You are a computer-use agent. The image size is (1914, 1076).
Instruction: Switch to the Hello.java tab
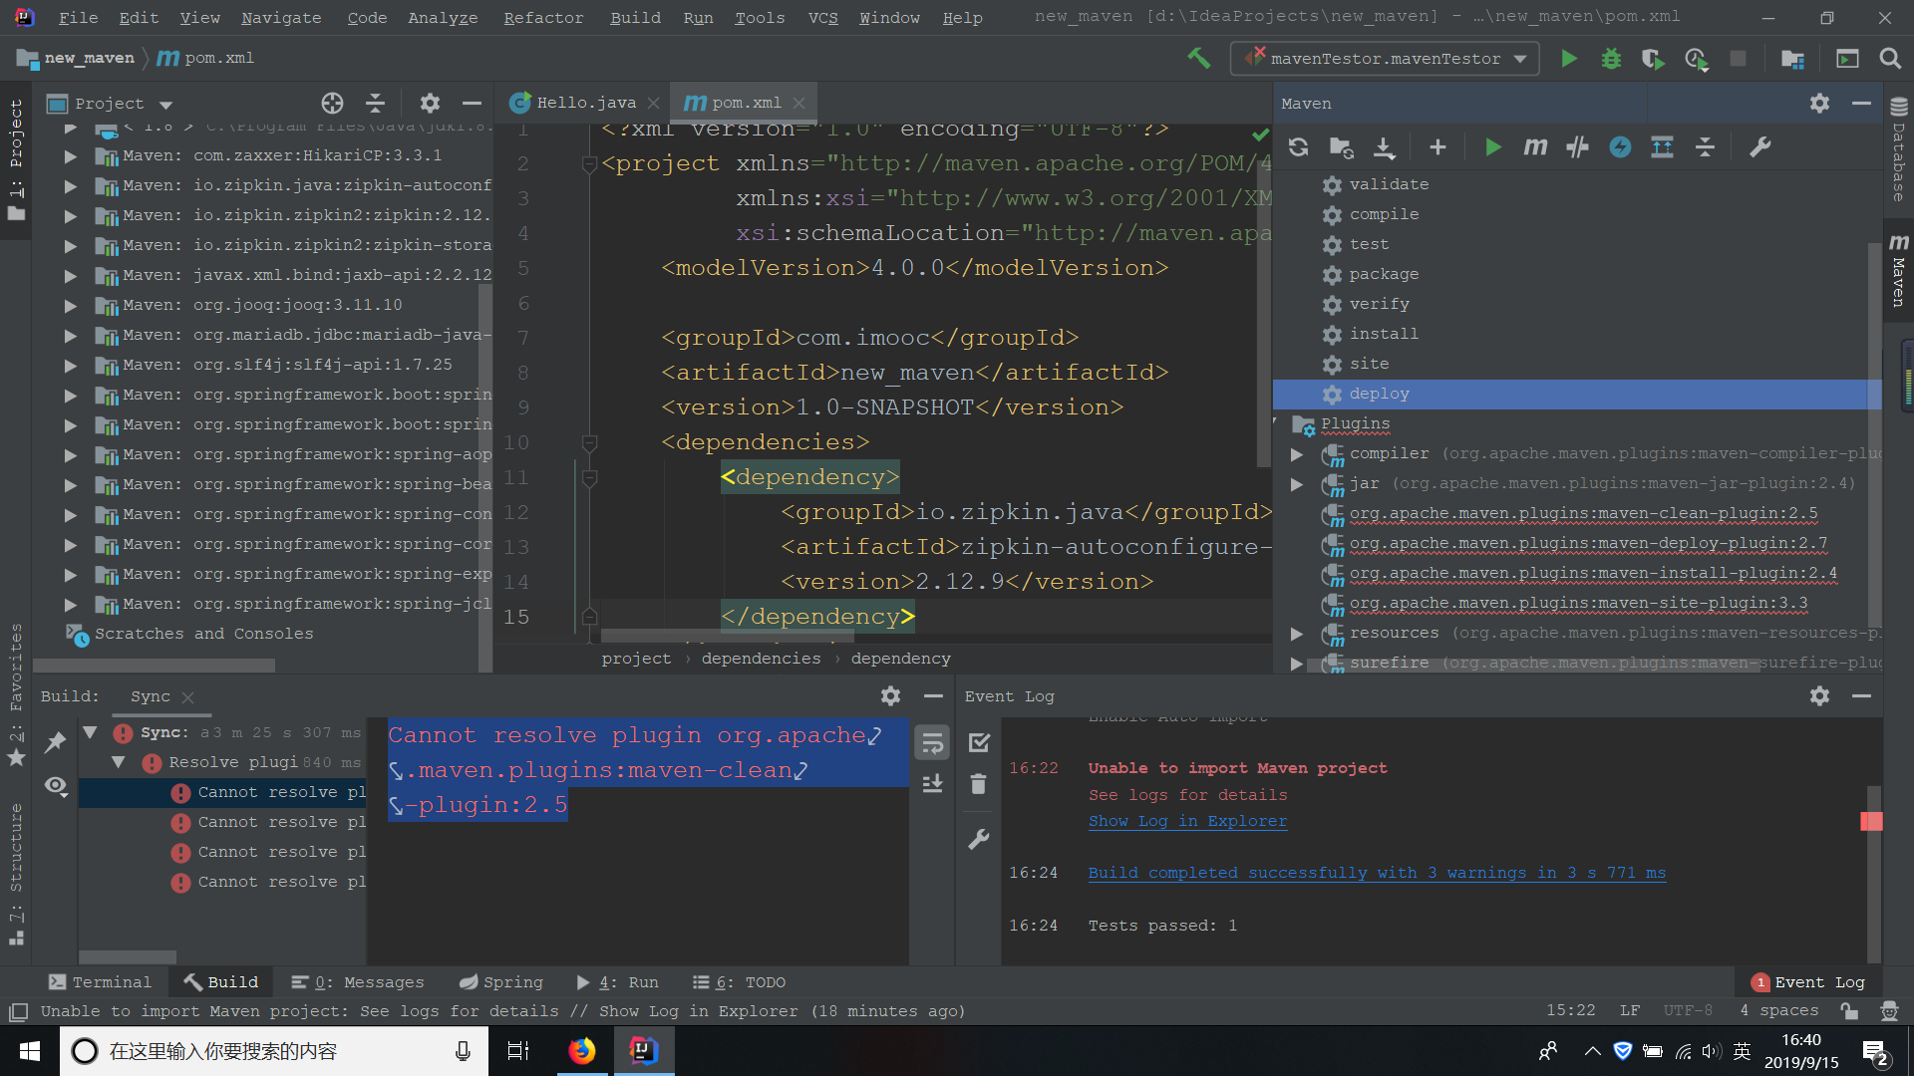click(x=584, y=103)
